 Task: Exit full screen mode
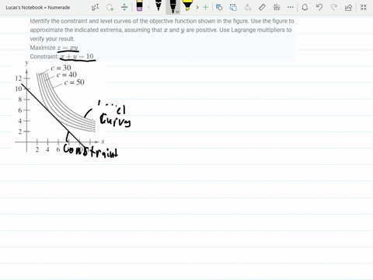(x=364, y=7)
